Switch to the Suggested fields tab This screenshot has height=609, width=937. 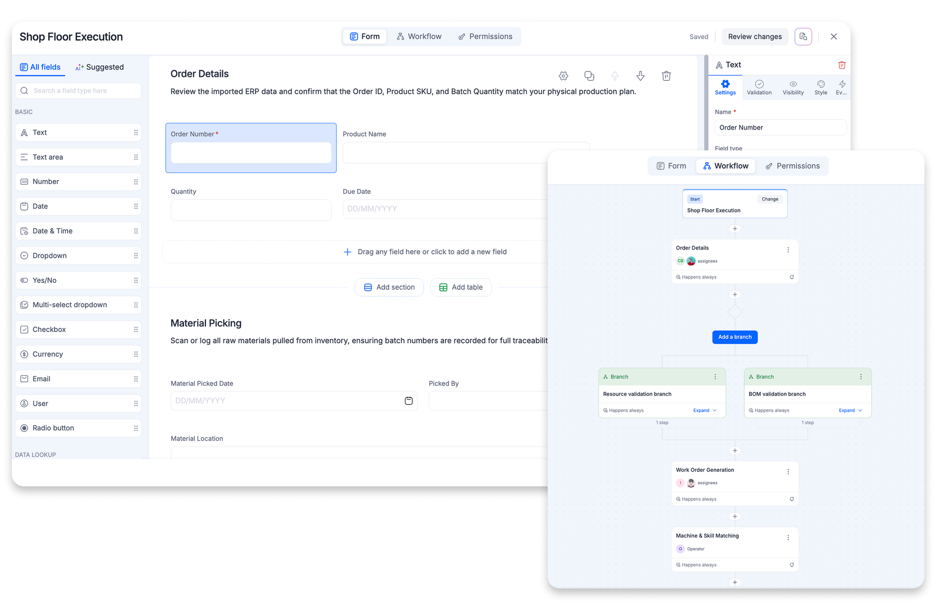pos(100,67)
